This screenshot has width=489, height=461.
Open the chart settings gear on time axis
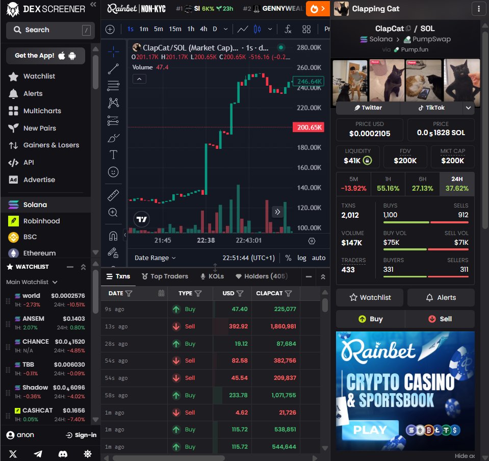(x=312, y=241)
